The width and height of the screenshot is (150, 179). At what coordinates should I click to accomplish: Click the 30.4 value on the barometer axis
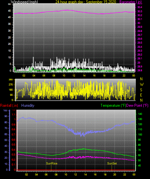point(140,7)
